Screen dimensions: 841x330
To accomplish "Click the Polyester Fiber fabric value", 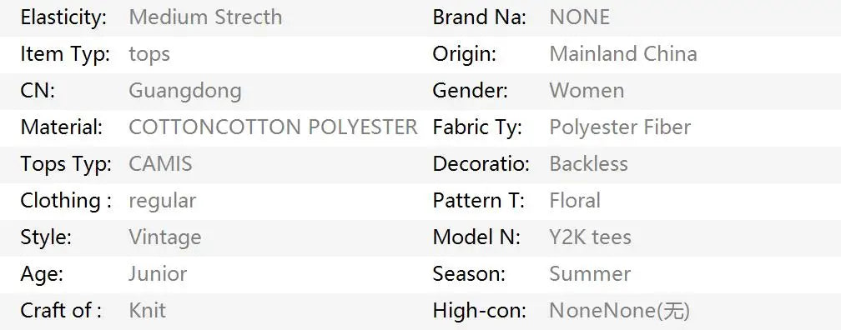I will pyautogui.click(x=620, y=127).
